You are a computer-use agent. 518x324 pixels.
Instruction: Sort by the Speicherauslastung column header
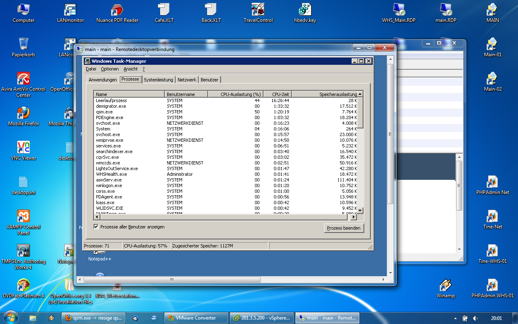325,94
